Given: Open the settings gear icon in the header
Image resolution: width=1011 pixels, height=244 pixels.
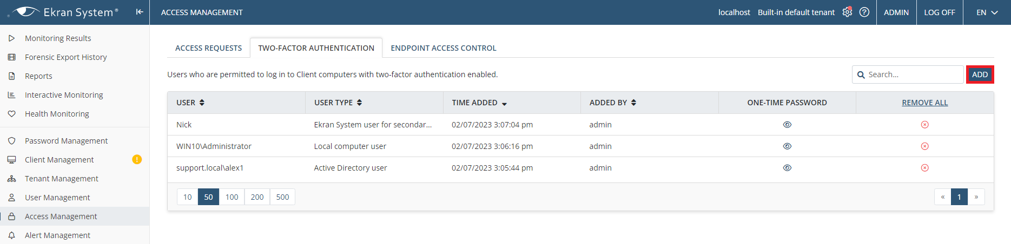Looking at the screenshot, I should [847, 12].
